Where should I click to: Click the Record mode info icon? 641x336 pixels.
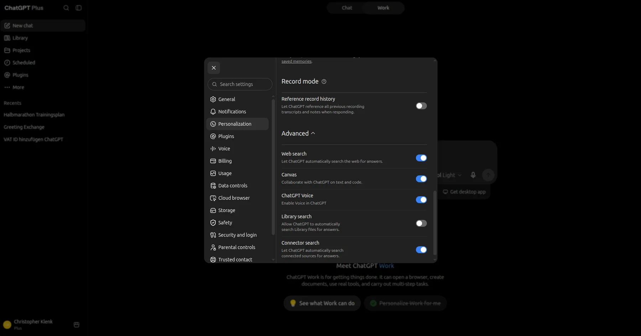pos(324,81)
